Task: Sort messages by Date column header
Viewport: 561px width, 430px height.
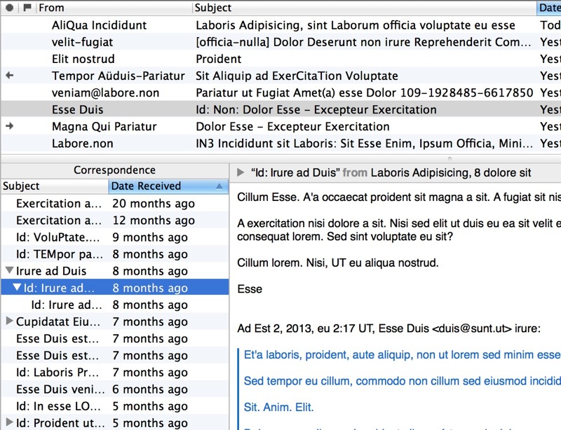Action: pos(549,8)
